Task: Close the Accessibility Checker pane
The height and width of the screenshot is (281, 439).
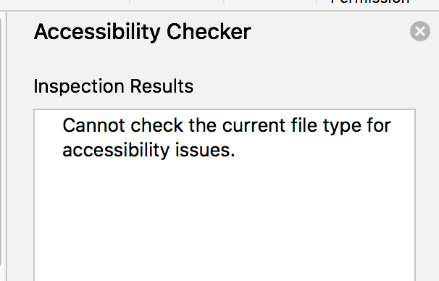Action: coord(420,31)
